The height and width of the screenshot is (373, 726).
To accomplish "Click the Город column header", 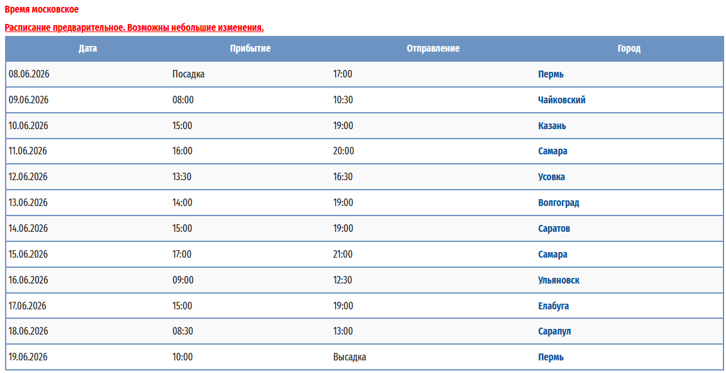I will pyautogui.click(x=629, y=49).
